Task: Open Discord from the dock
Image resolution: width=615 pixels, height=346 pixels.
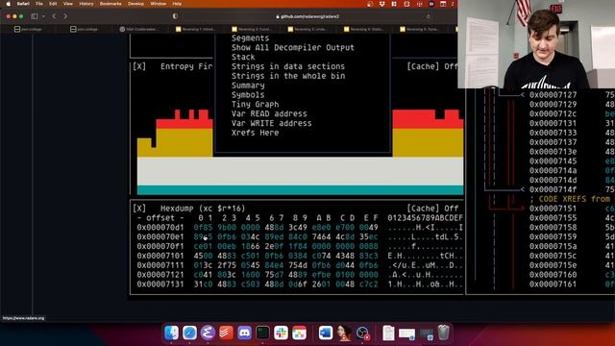Action: (x=244, y=334)
